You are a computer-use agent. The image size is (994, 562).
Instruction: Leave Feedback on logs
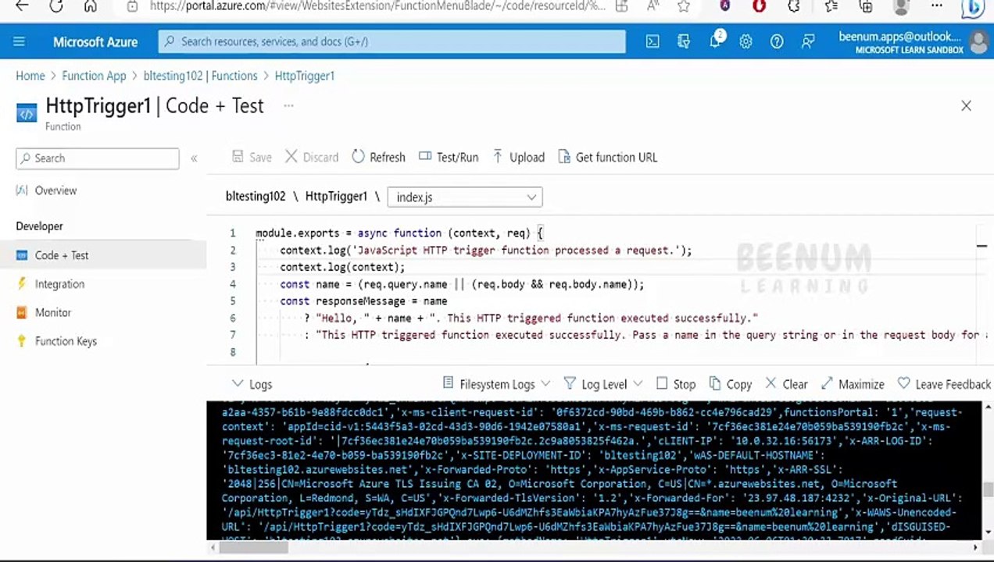(944, 384)
